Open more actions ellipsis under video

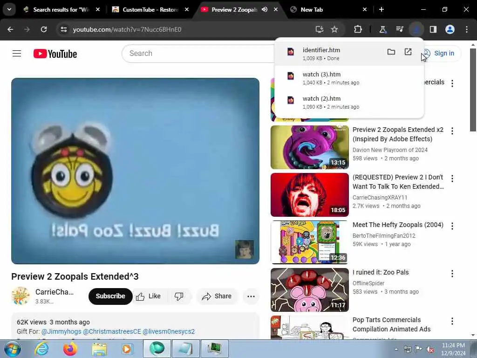251,296
